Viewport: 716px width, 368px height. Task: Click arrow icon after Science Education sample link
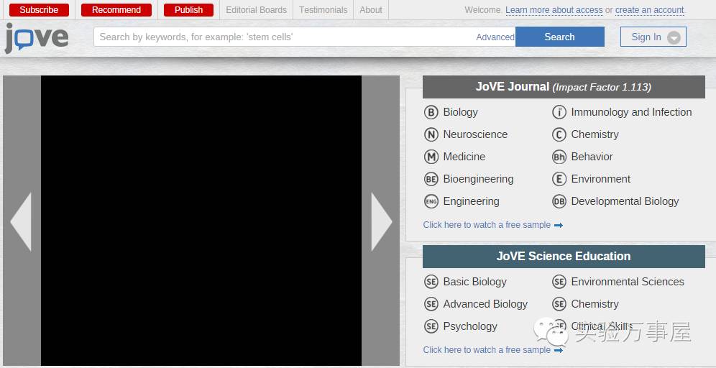point(559,350)
